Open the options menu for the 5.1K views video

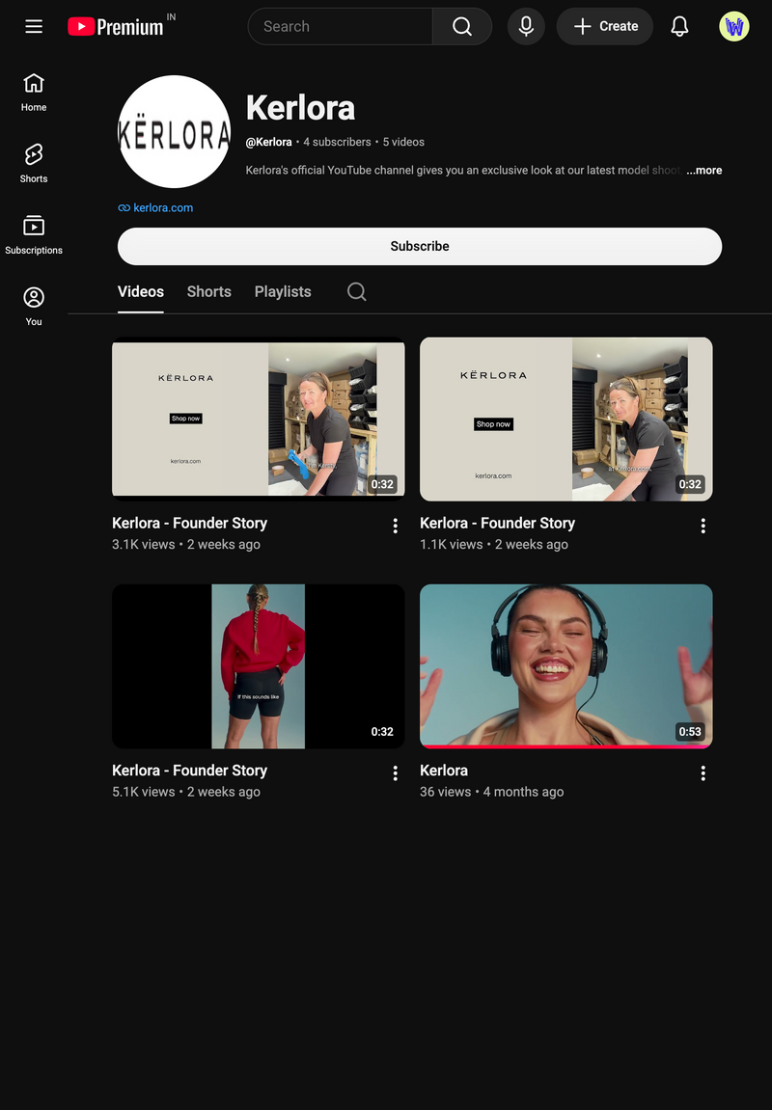(x=396, y=773)
